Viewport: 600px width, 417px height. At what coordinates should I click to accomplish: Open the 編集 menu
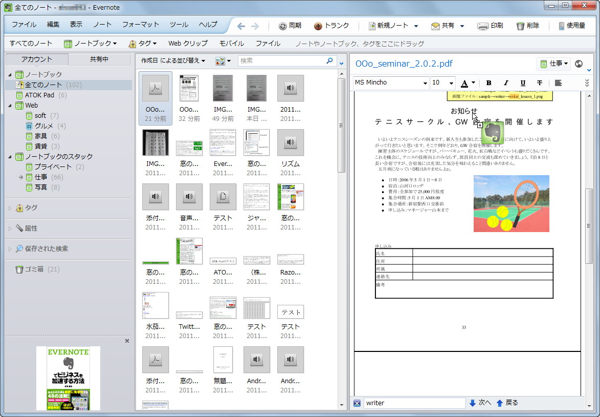[x=53, y=25]
